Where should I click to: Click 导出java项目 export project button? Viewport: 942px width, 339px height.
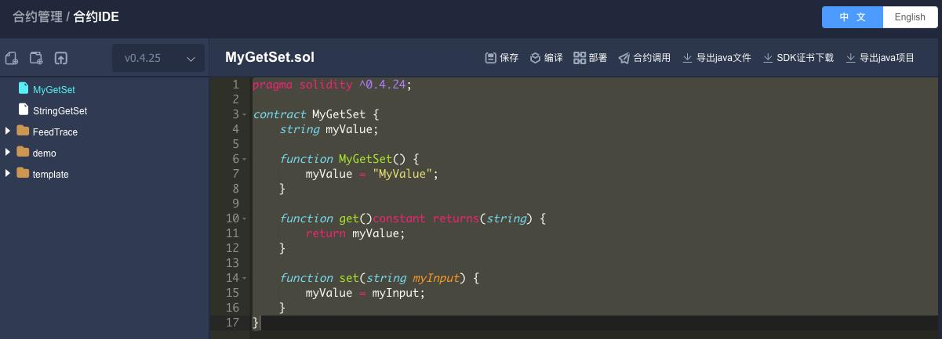pos(880,58)
